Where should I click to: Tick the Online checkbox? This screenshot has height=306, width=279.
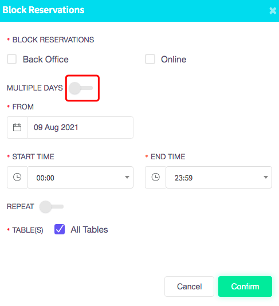point(150,59)
